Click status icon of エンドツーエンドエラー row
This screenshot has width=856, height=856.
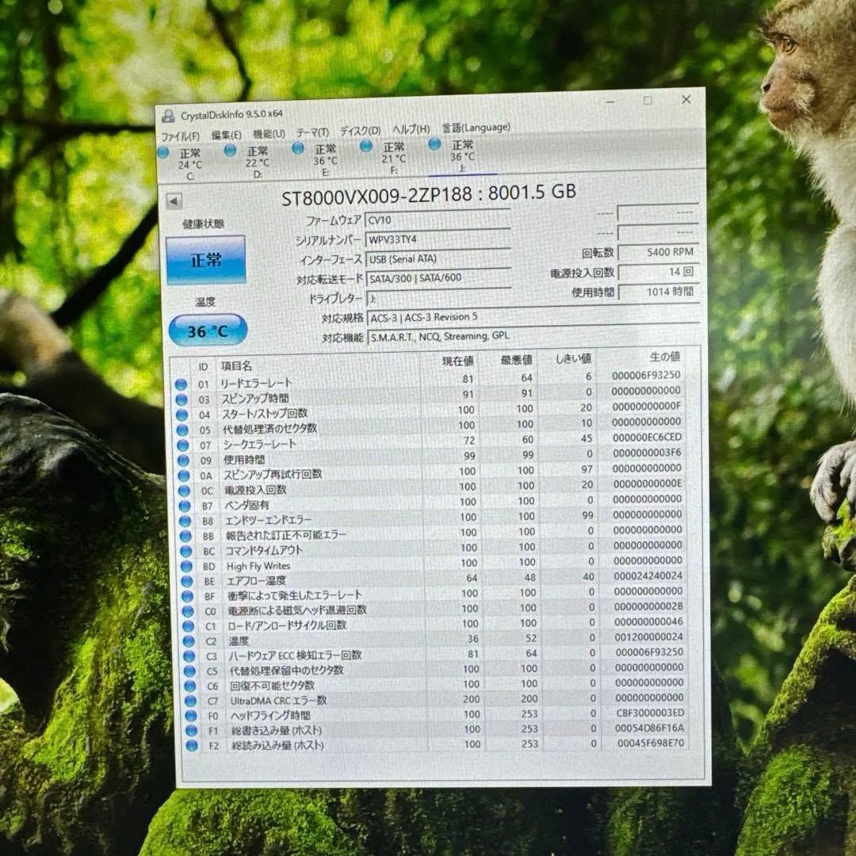click(185, 522)
